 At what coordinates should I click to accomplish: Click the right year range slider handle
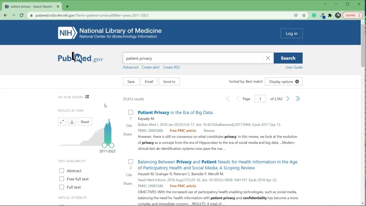[112, 145]
